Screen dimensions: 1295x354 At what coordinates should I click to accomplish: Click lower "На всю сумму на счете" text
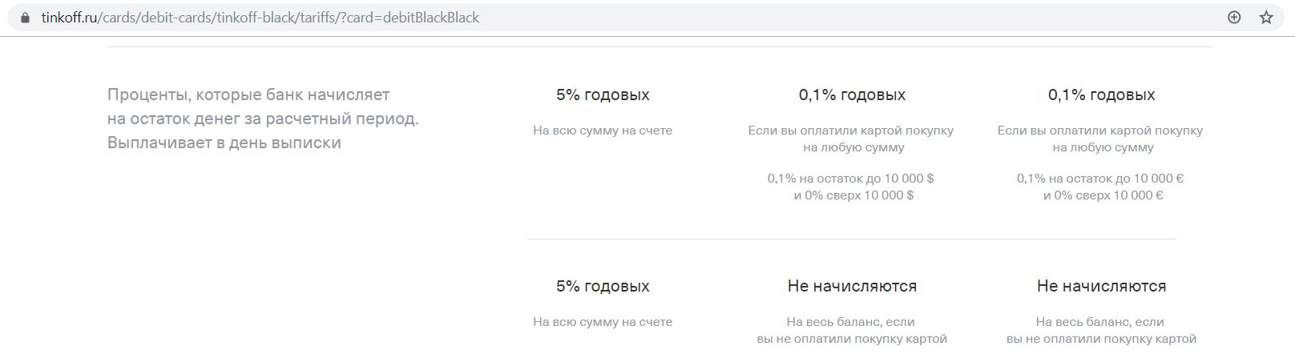point(603,322)
